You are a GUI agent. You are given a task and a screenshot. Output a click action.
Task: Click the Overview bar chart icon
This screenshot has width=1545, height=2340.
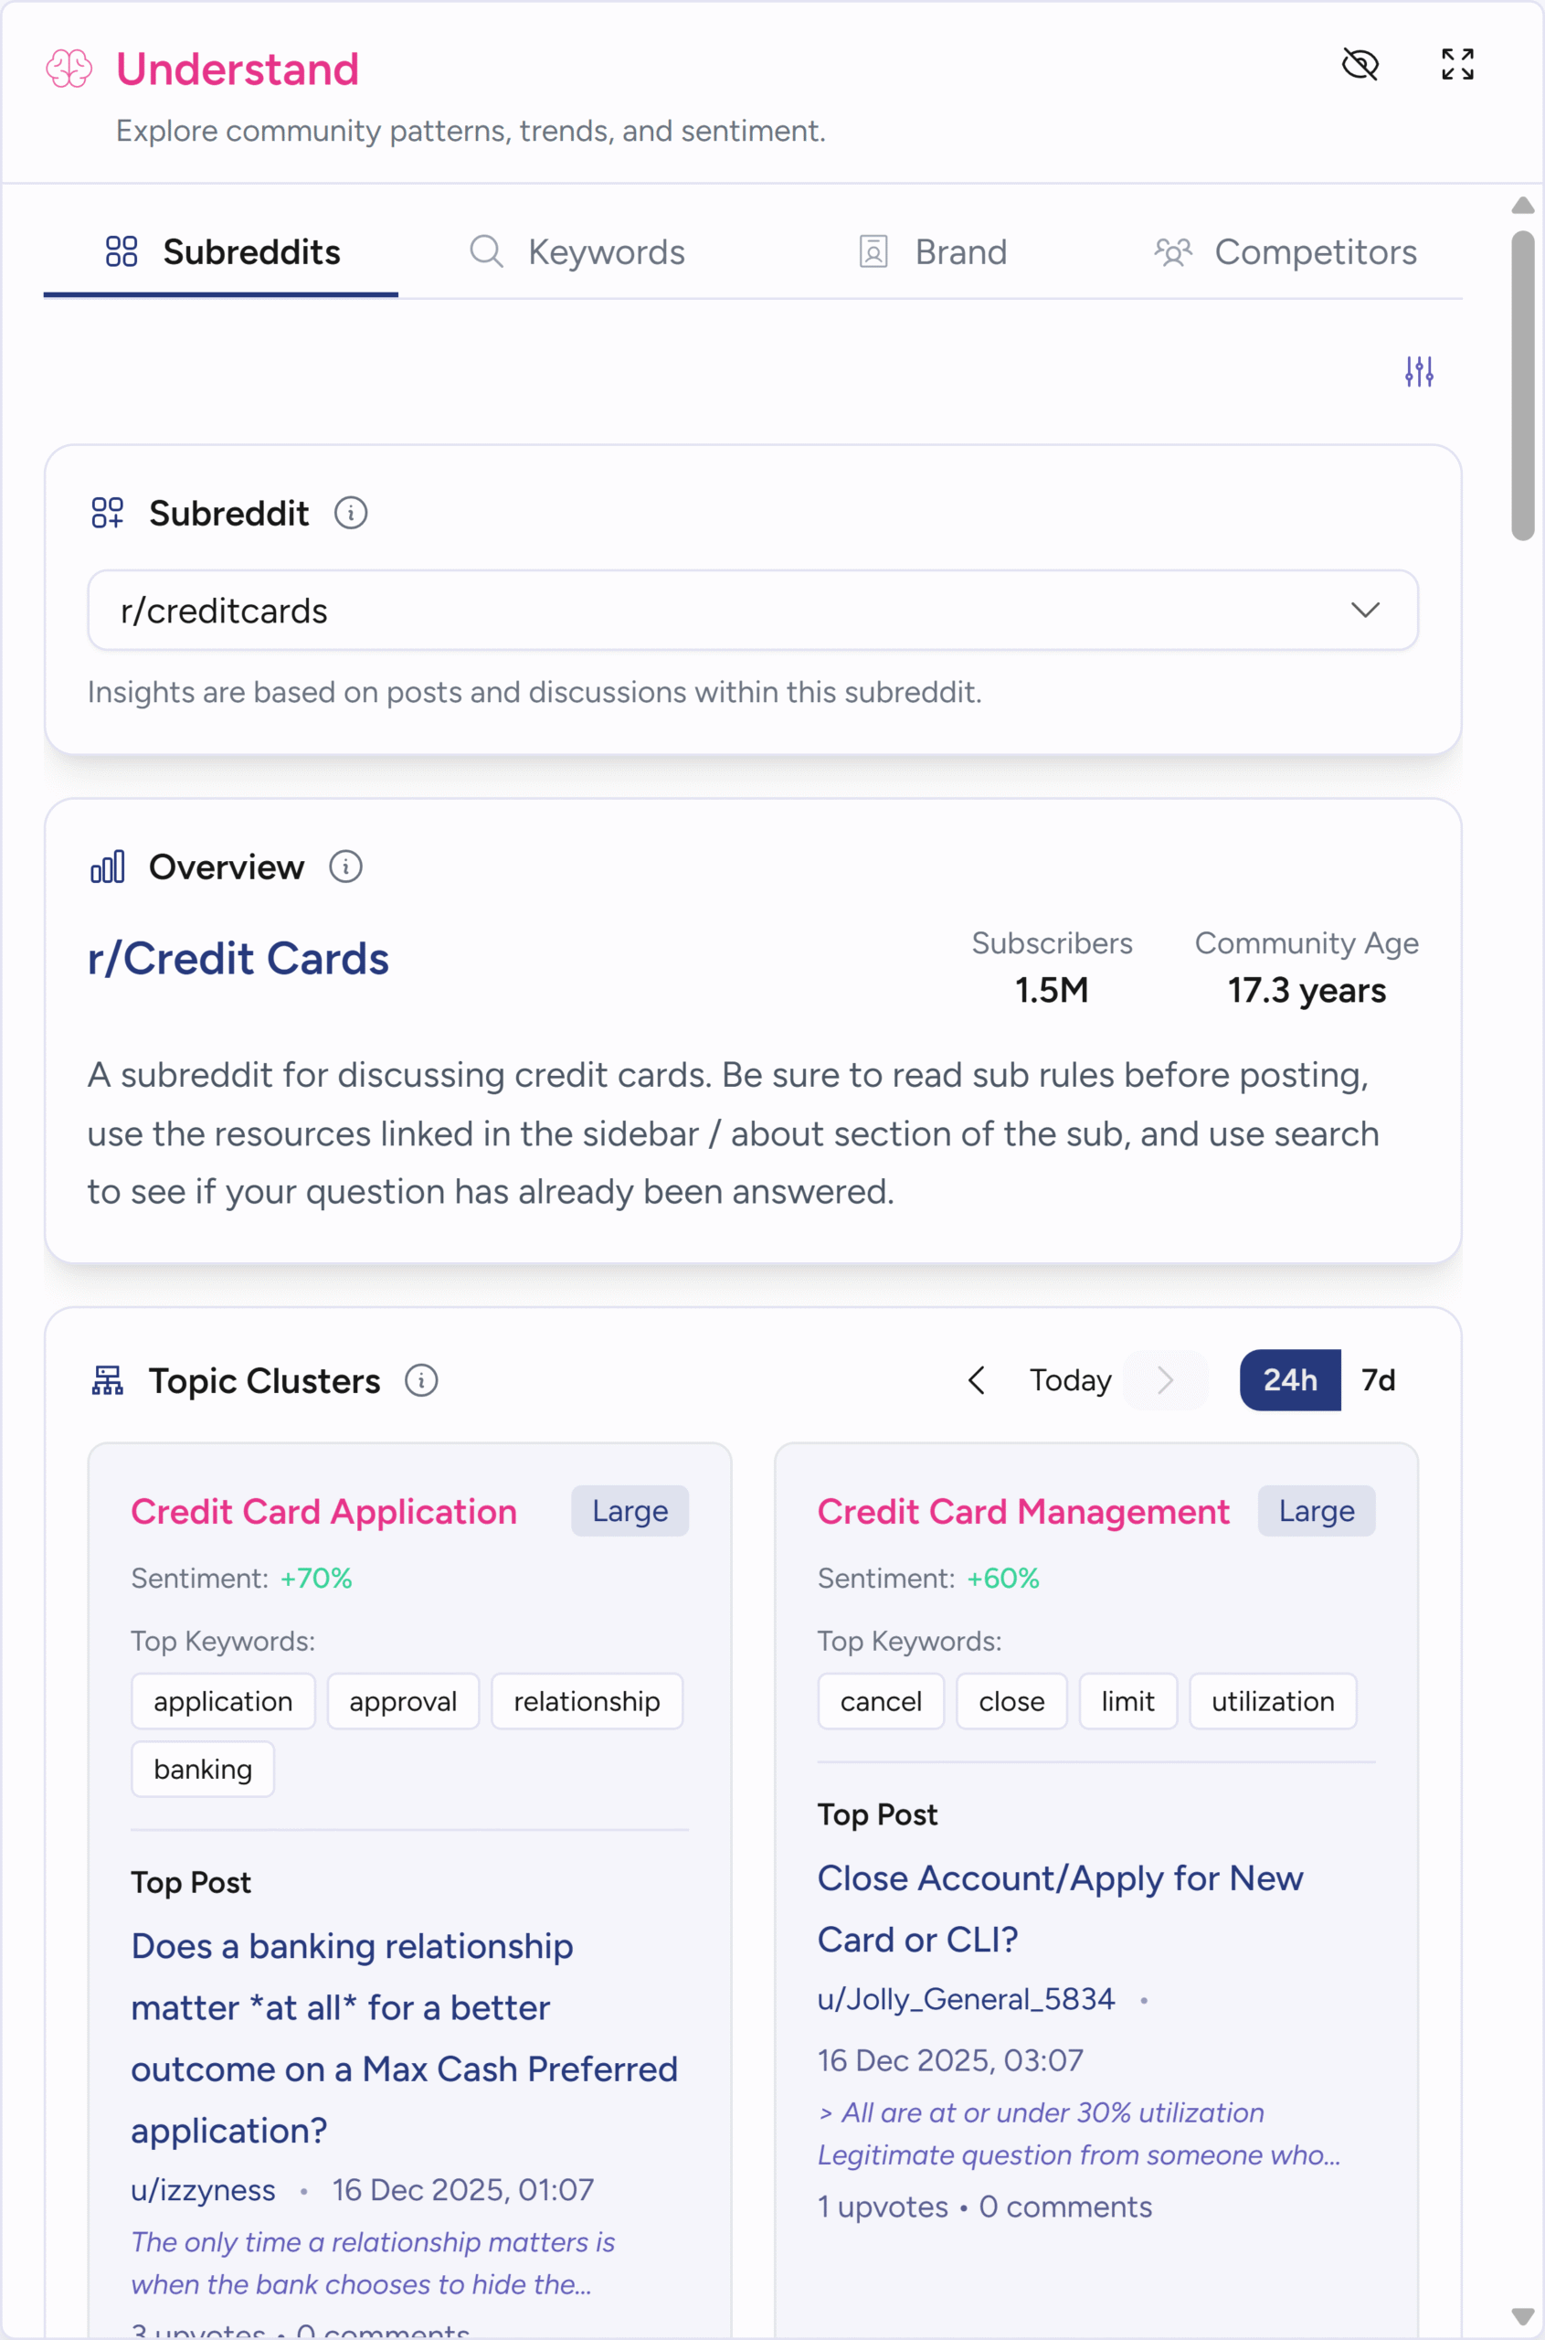point(108,867)
